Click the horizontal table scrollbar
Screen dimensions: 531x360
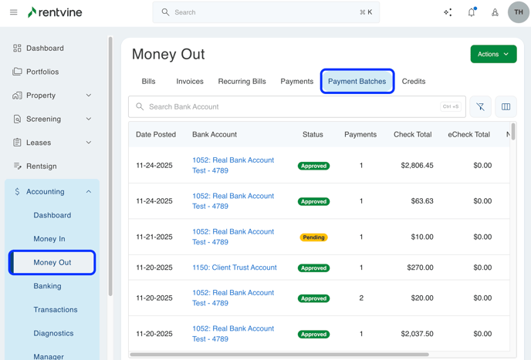coord(279,355)
